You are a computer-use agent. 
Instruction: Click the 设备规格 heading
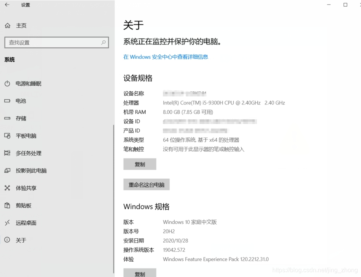click(138, 78)
